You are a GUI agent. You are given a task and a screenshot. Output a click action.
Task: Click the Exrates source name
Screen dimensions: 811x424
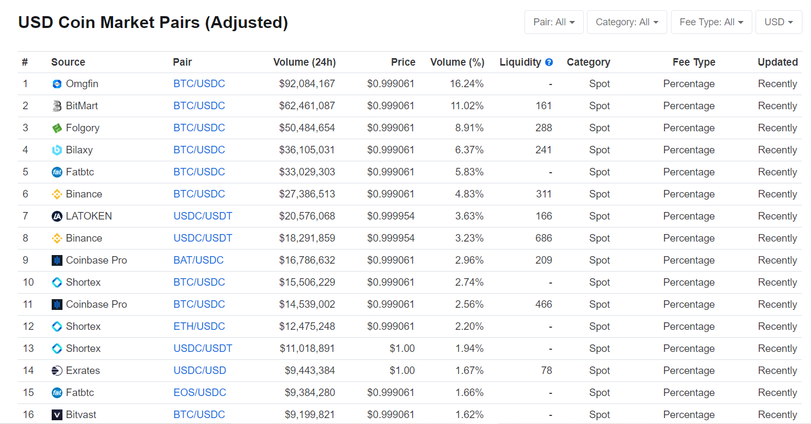(83, 371)
